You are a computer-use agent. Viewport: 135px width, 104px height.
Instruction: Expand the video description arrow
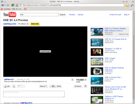pos(73,80)
